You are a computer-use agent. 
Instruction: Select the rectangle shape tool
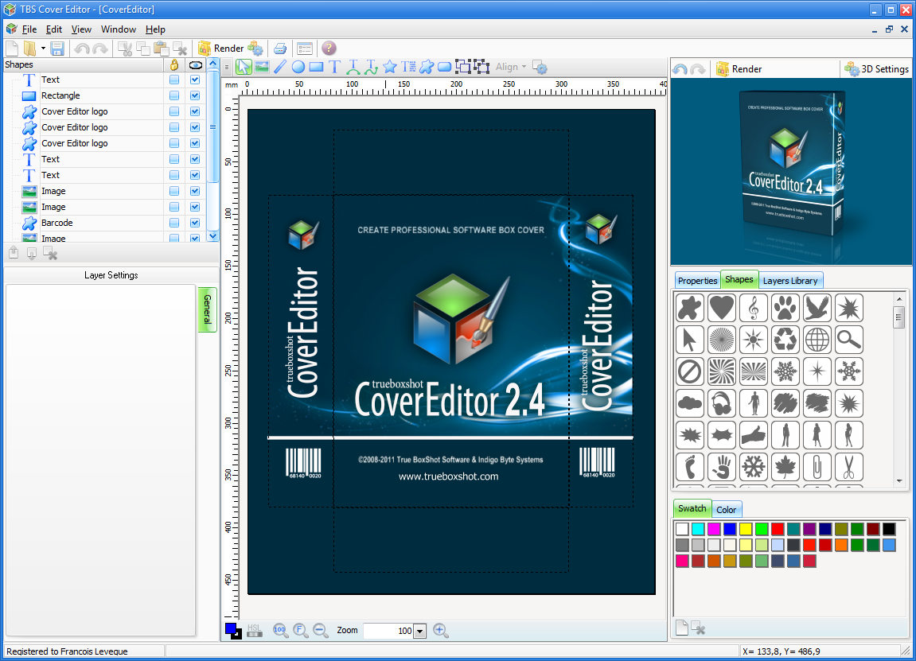(316, 67)
